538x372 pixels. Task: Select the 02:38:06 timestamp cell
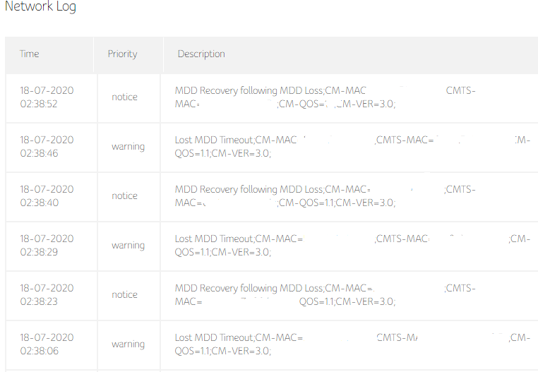pos(47,344)
